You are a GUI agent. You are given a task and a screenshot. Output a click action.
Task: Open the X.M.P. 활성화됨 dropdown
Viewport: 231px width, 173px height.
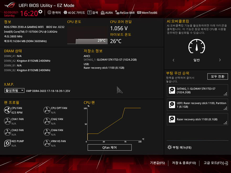pyautogui.click(x=14, y=90)
